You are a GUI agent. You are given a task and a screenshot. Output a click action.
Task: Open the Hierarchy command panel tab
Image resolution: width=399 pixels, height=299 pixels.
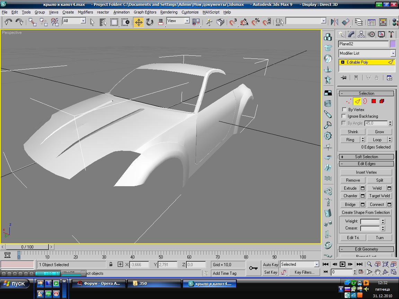point(361,34)
